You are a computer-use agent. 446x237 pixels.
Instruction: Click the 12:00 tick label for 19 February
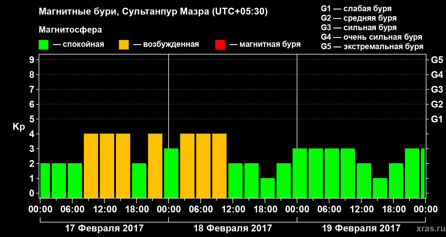point(361,209)
